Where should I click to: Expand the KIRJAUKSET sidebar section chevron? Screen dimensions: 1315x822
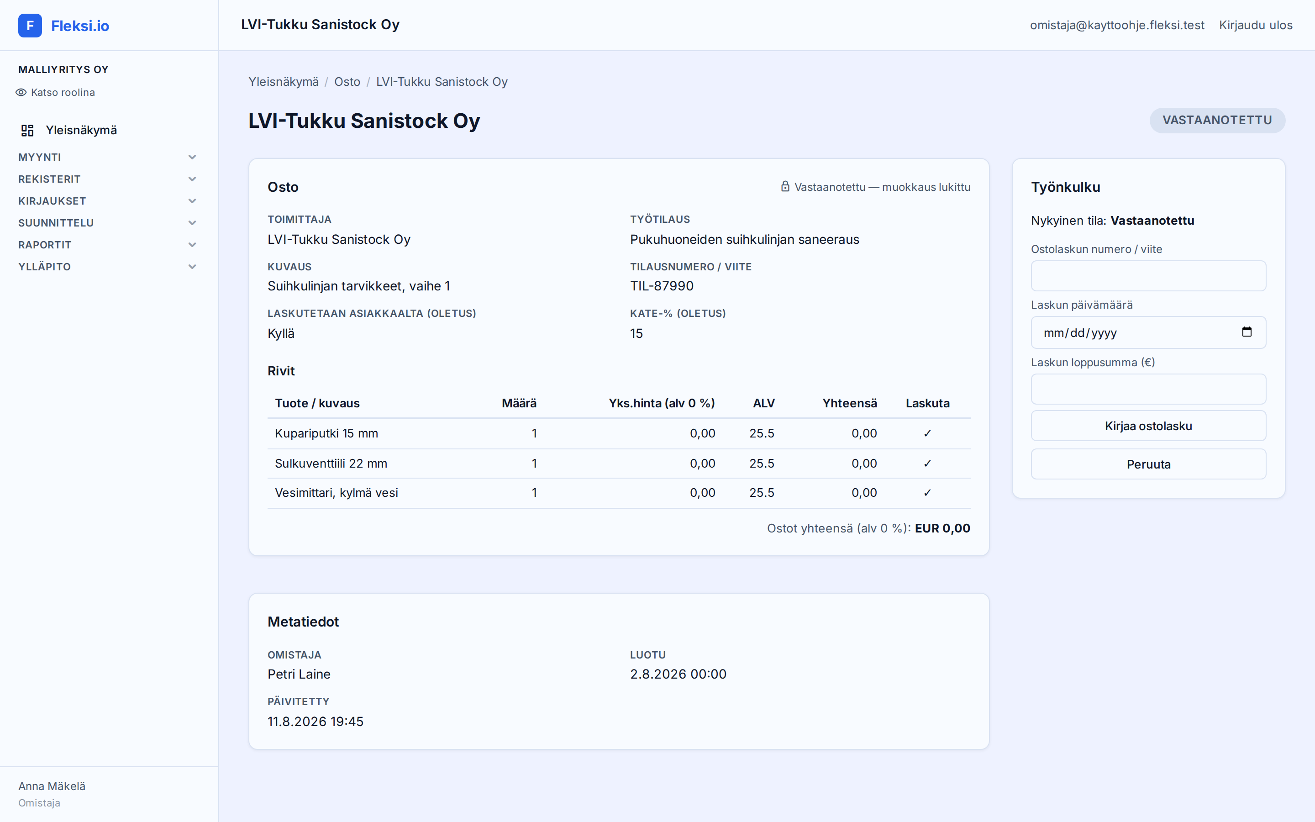coord(192,201)
